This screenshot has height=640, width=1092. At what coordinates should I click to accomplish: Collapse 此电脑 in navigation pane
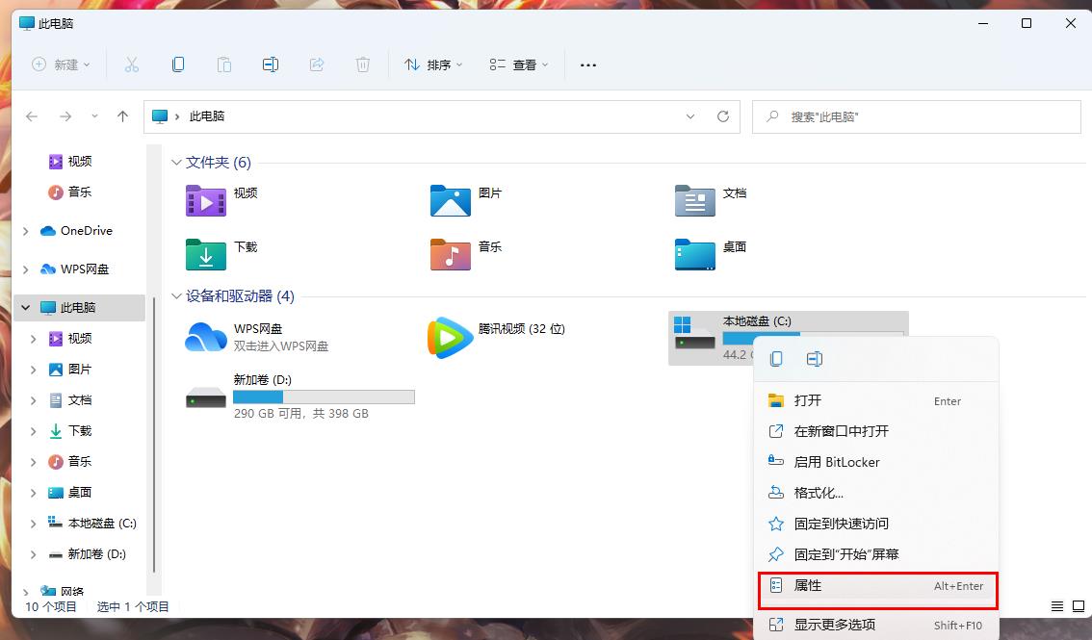click(x=26, y=307)
